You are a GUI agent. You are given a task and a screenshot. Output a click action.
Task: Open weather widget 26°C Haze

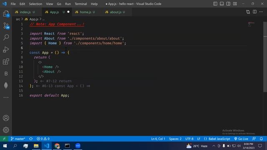pos(197,146)
